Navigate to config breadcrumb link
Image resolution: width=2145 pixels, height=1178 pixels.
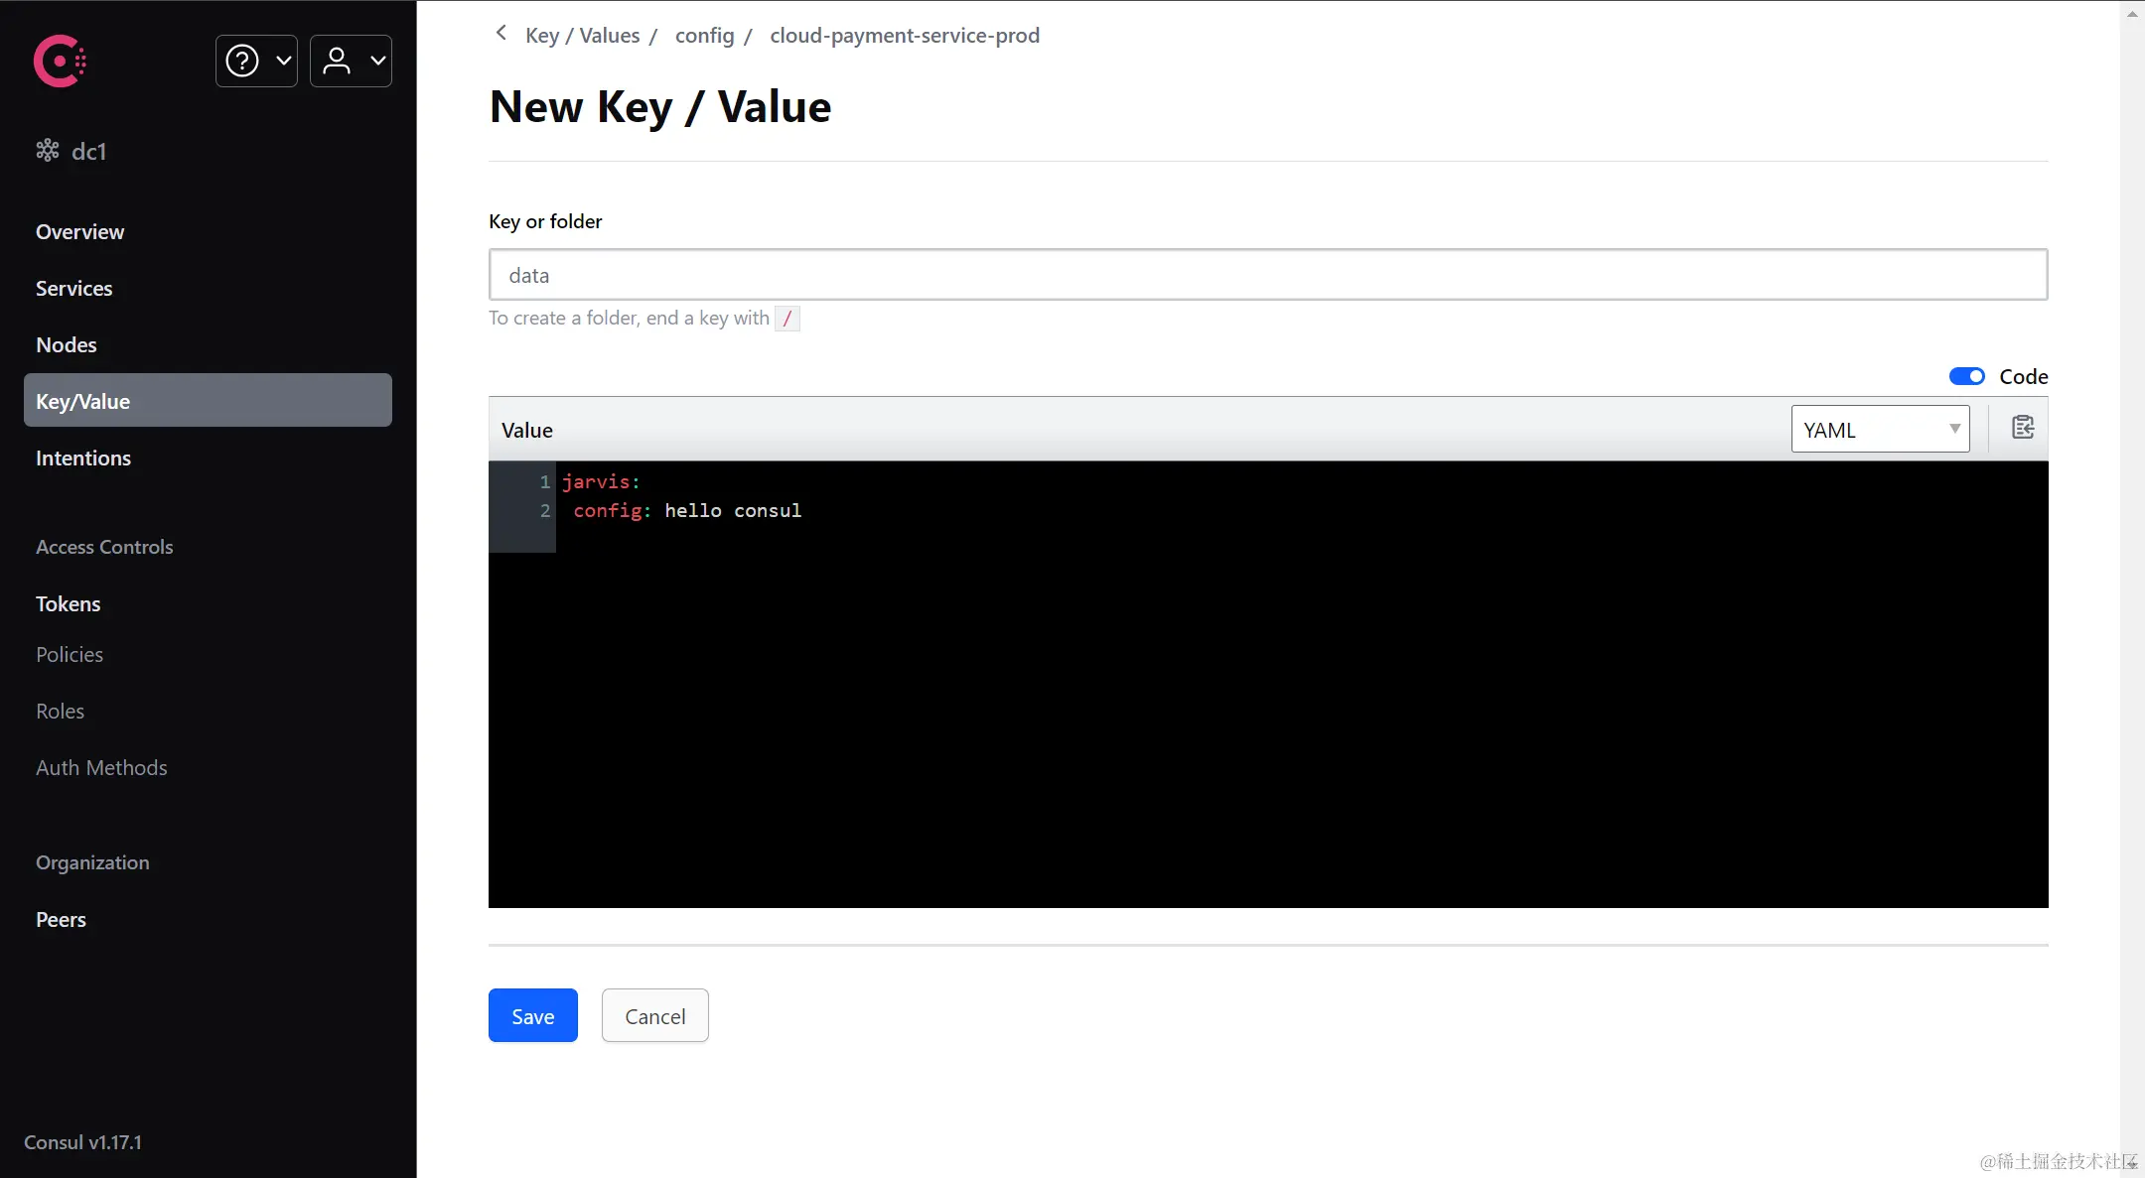pos(704,36)
